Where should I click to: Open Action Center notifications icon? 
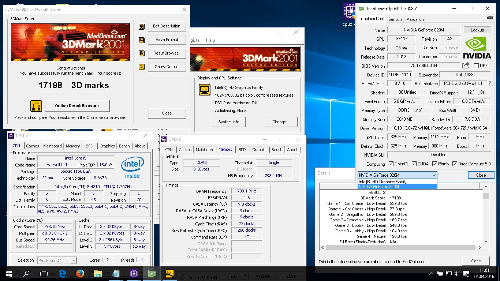[x=467, y=274]
